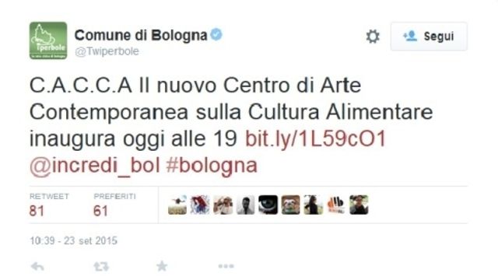This screenshot has height=280, width=498.
Task: Open the bit.ly/1L59cO1 link
Action: click(315, 138)
